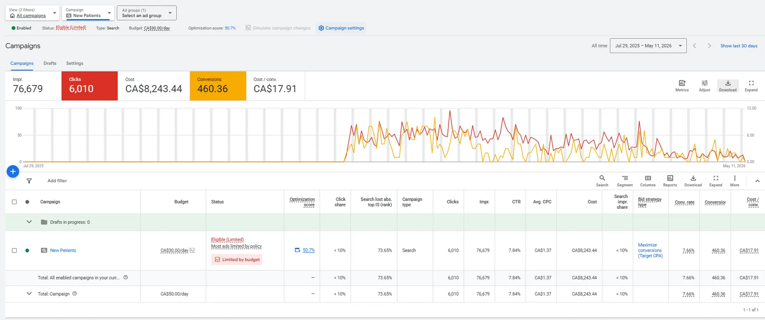Screen dimensions: 765x320
Task: Click the green status dot for New Patients
Action: click(27, 250)
